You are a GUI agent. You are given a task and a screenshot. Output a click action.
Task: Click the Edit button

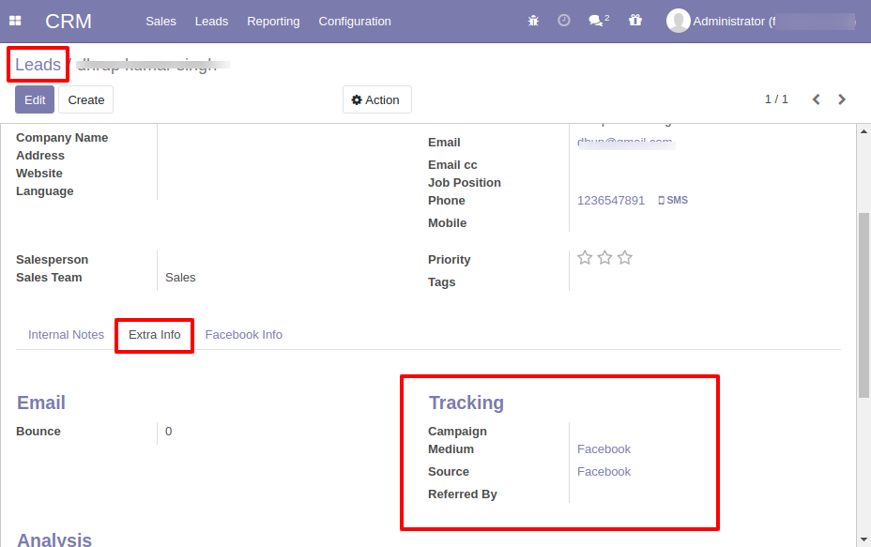[x=35, y=99]
